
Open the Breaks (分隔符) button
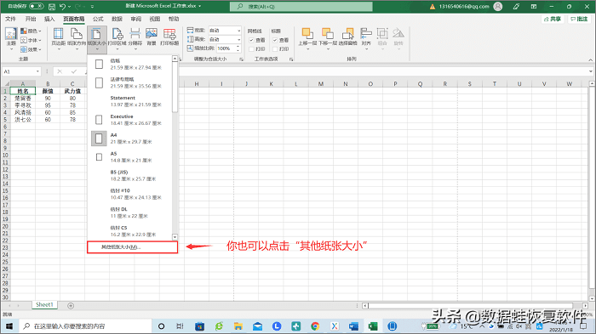(x=135, y=39)
